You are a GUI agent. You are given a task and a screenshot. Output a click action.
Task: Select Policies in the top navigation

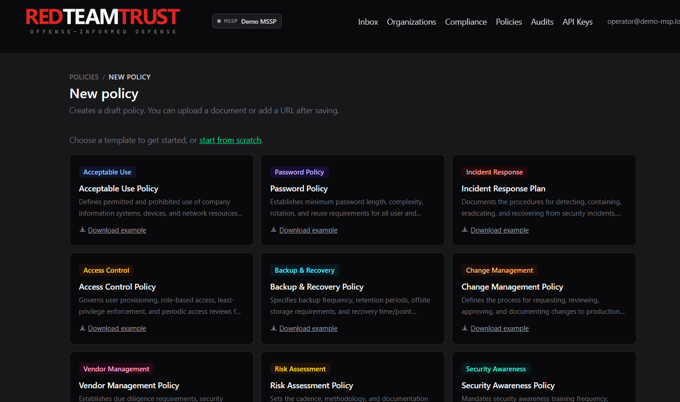coord(509,21)
